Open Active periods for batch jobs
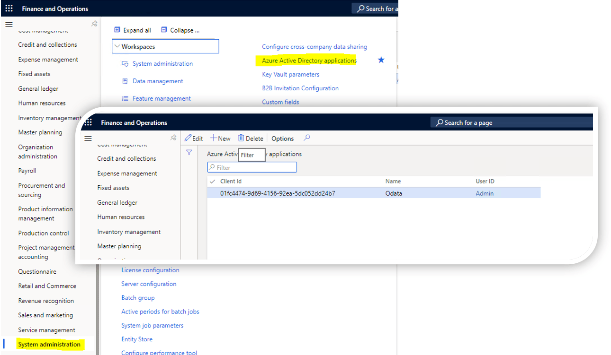The height and width of the screenshot is (355, 611). [x=160, y=312]
